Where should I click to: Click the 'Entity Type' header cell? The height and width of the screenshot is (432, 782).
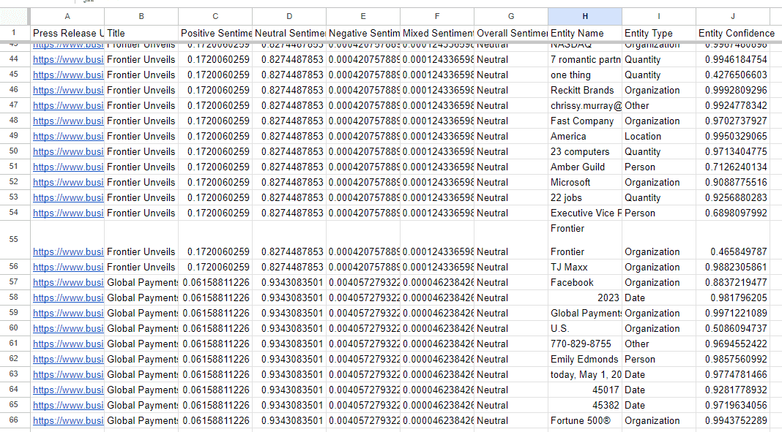659,33
